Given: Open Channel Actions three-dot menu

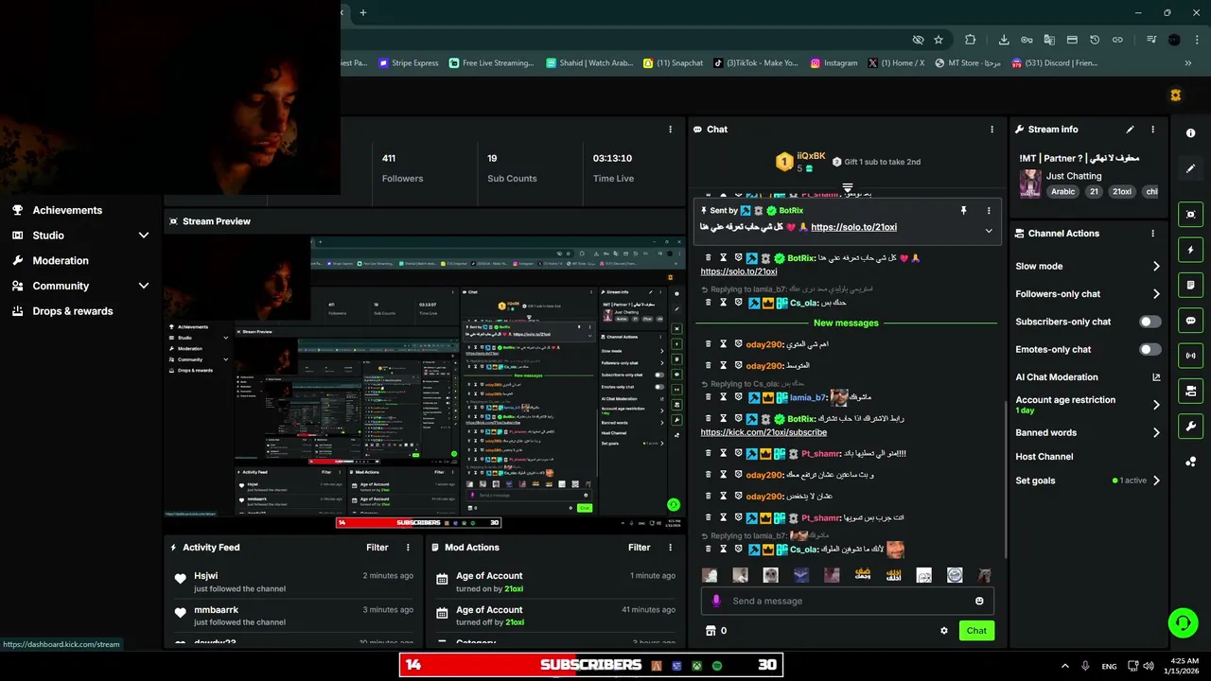Looking at the screenshot, I should click(x=1152, y=234).
